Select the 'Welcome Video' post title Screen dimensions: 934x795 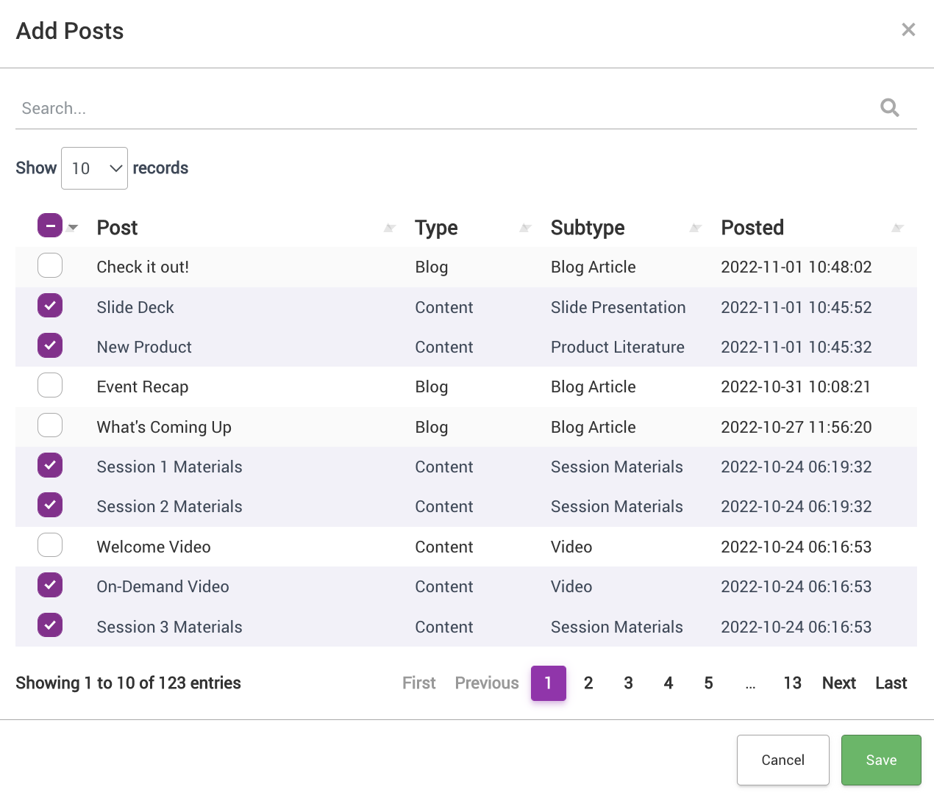pos(154,547)
